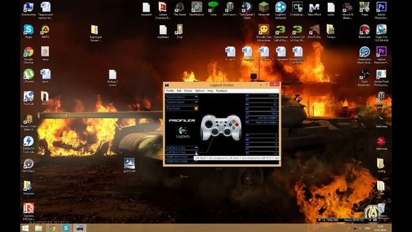Open File Explorer from the taskbar

point(39,228)
